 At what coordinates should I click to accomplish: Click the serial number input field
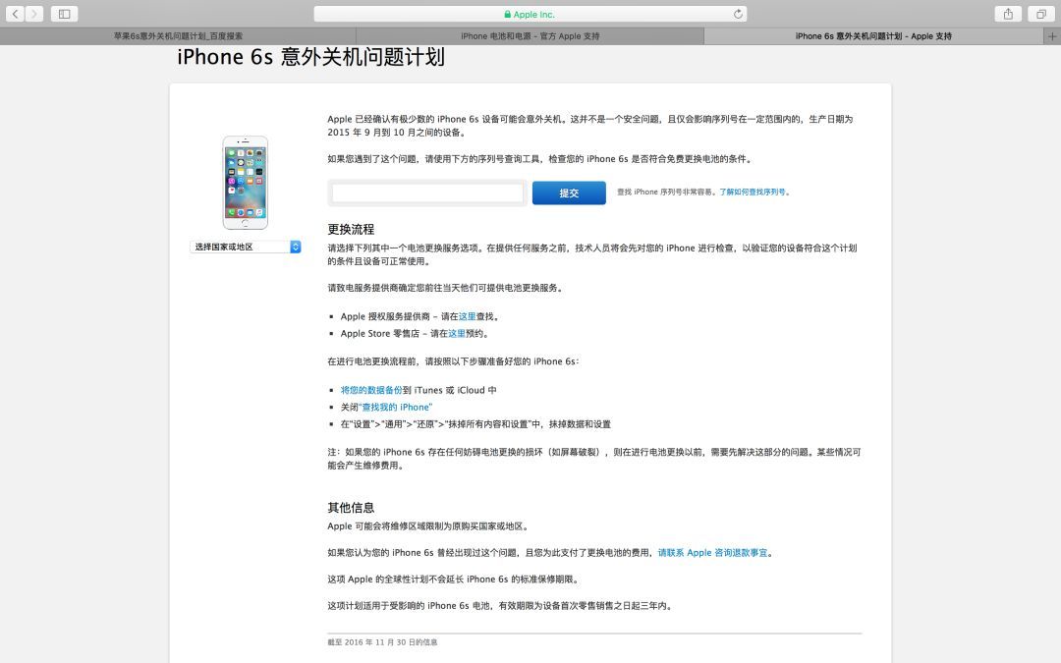click(427, 193)
